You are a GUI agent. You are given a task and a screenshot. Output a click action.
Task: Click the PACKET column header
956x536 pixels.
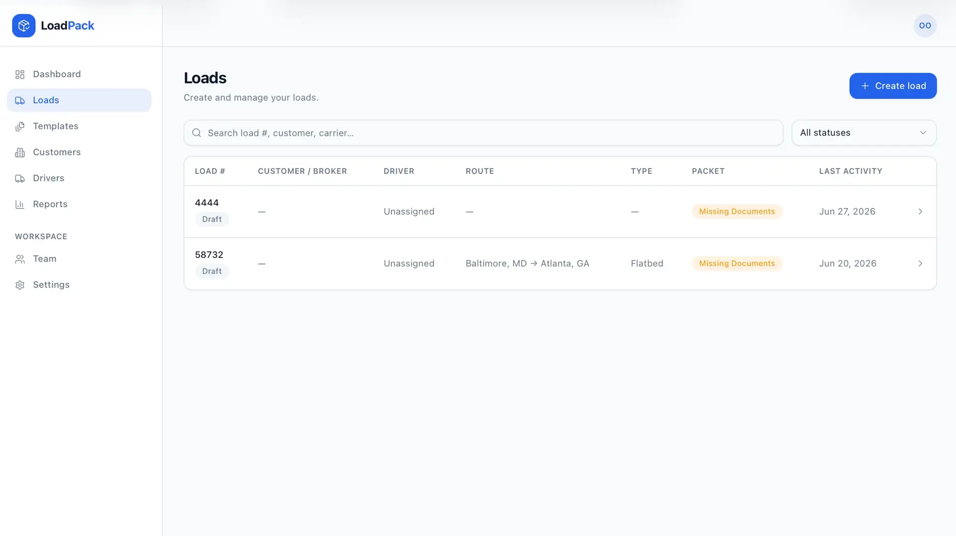[x=708, y=171]
